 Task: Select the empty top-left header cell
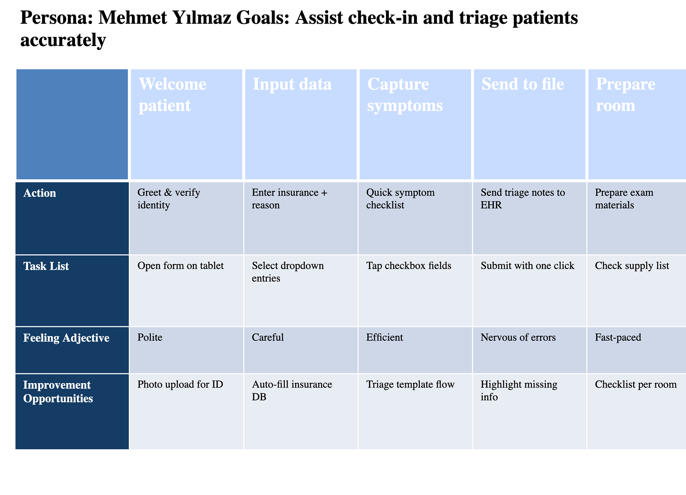[72, 124]
